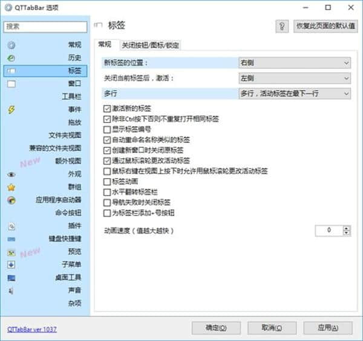Viewport: 363px width, 341px height.
Task: Close the QTTabBar options window
Action: [351, 8]
